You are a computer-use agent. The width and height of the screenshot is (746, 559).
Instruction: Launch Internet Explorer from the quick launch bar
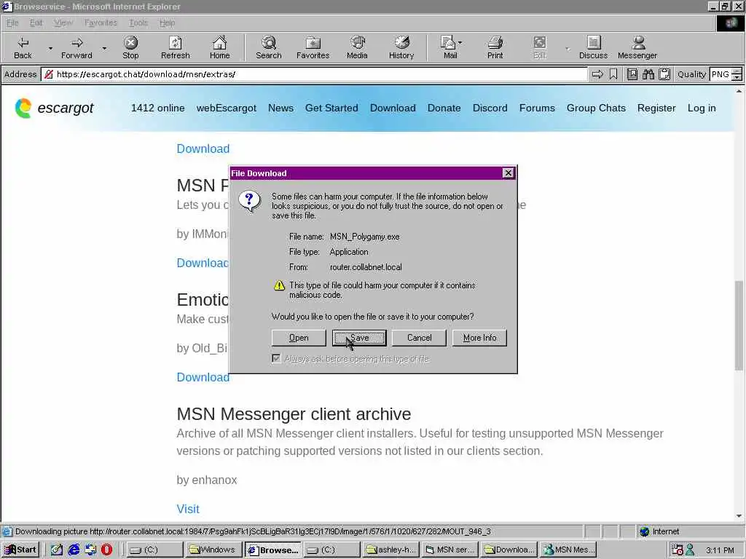[x=74, y=550]
